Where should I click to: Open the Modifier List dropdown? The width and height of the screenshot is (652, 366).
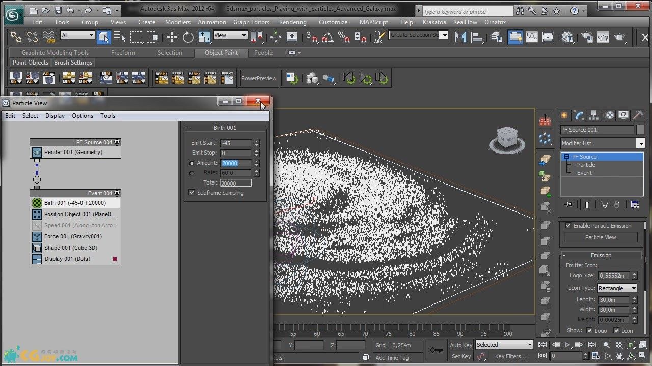point(641,144)
